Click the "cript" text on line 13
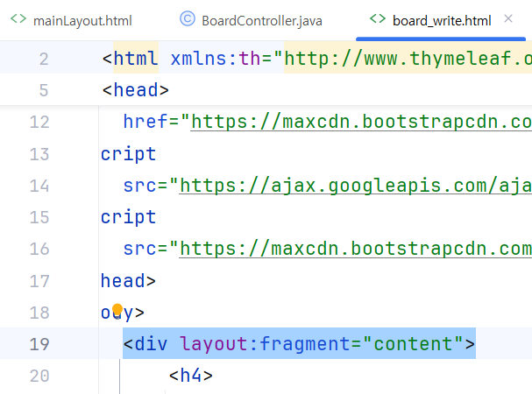The image size is (532, 394). coord(128,154)
